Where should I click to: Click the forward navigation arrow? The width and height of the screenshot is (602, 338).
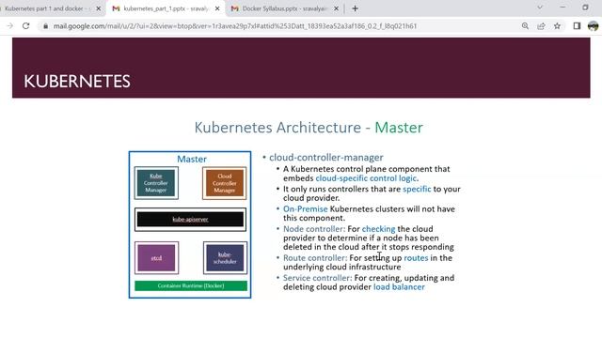tap(10, 26)
